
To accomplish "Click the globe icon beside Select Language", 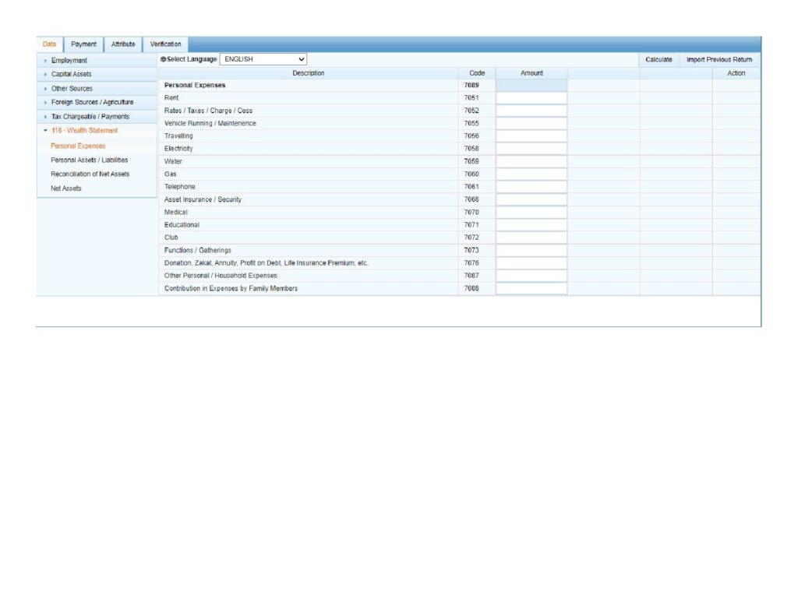I will point(163,59).
